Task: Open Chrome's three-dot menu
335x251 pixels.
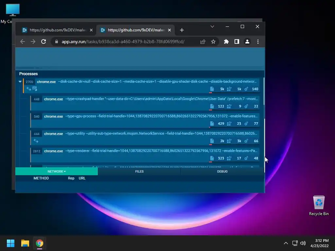Action: click(258, 42)
